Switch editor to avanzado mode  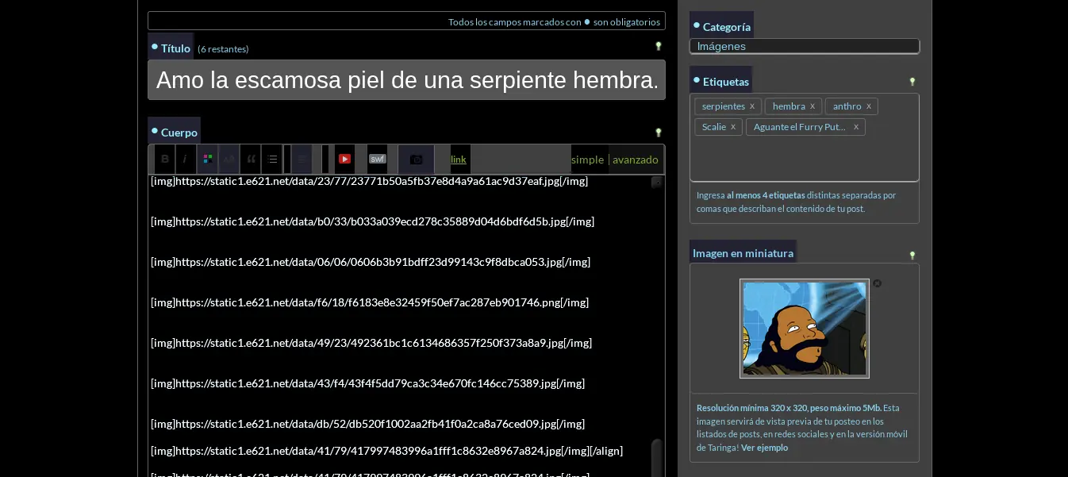tap(636, 160)
